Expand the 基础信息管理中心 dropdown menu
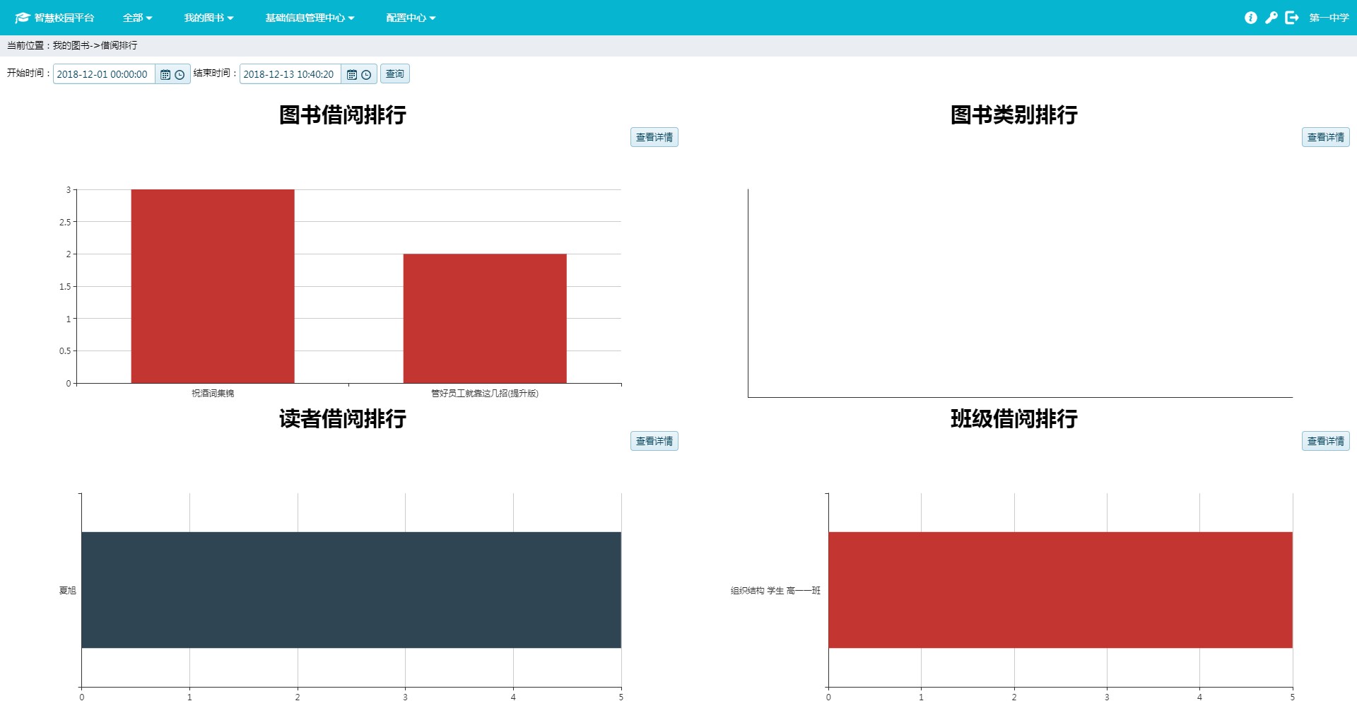Screen dimensions: 1357x713 310,18
